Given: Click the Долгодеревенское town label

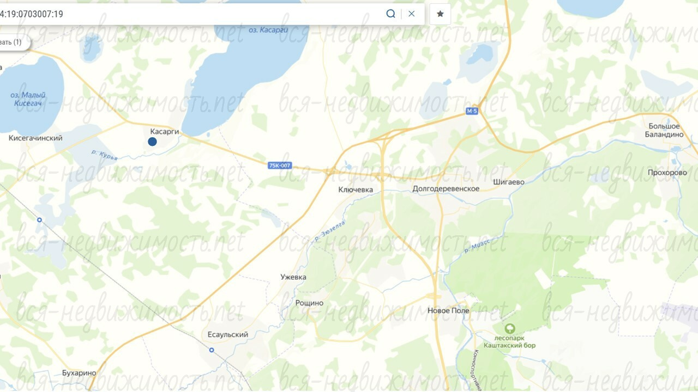Looking at the screenshot, I should pos(446,189).
